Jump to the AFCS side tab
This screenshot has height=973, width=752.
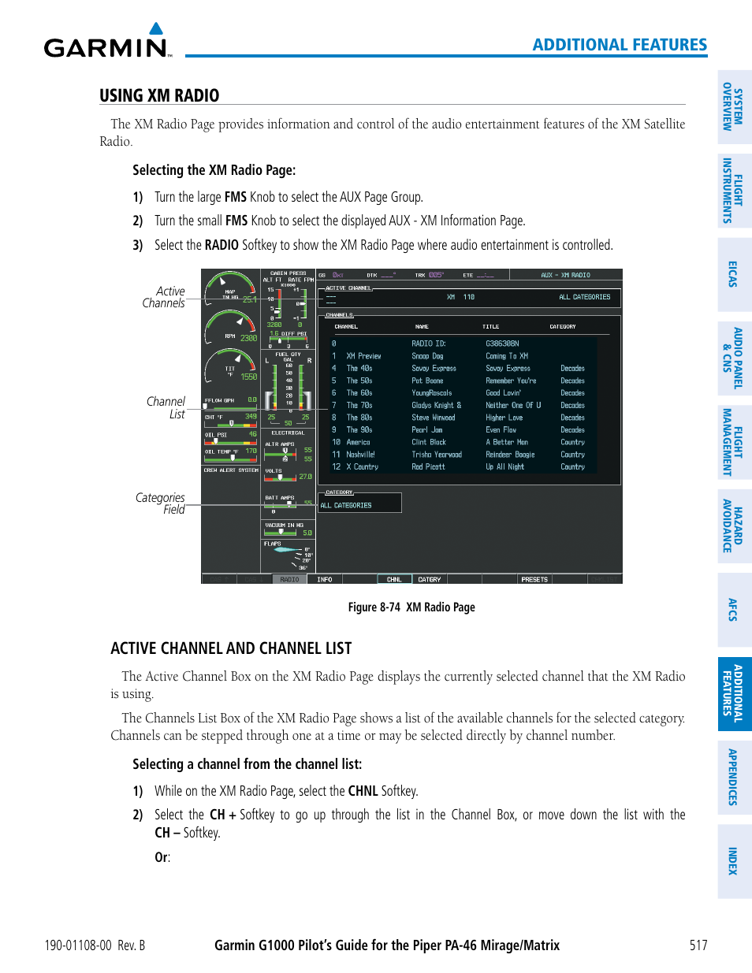[x=734, y=610]
